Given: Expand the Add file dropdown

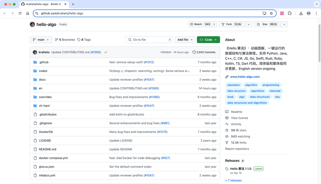Looking at the screenshot, I should (x=185, y=39).
